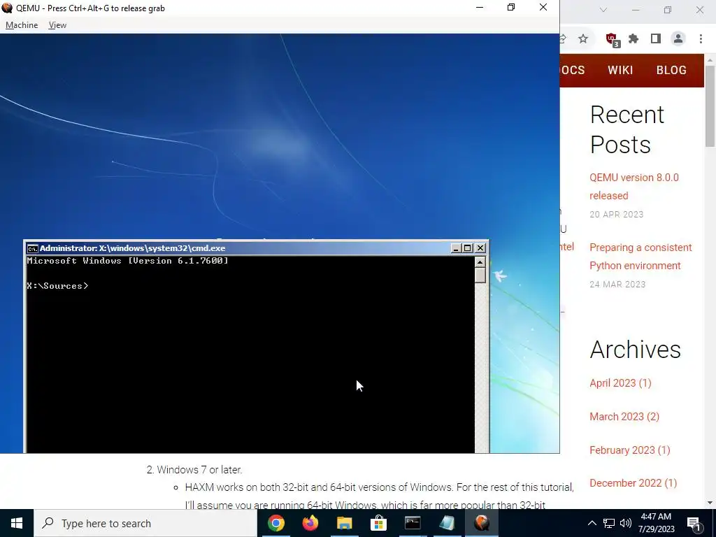Open the Command Prompt taskbar icon

pyautogui.click(x=413, y=523)
